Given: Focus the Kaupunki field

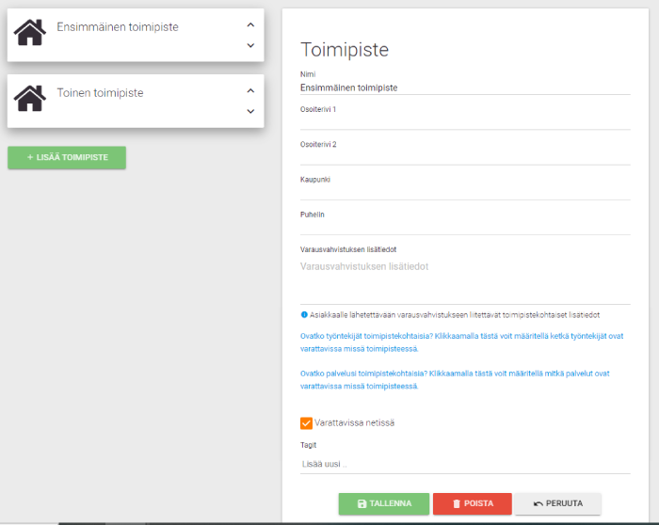Looking at the screenshot, I should (465, 192).
